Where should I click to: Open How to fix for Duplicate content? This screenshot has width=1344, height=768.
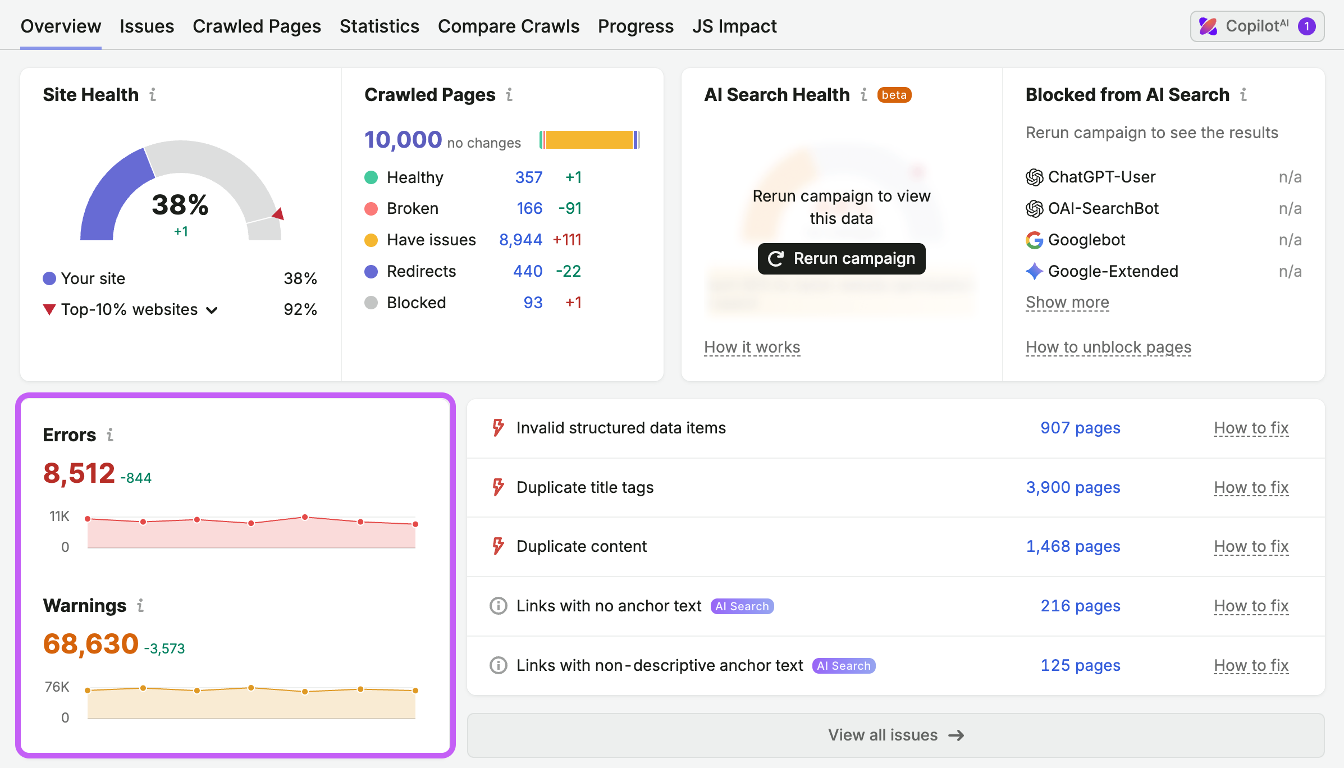pyautogui.click(x=1251, y=546)
